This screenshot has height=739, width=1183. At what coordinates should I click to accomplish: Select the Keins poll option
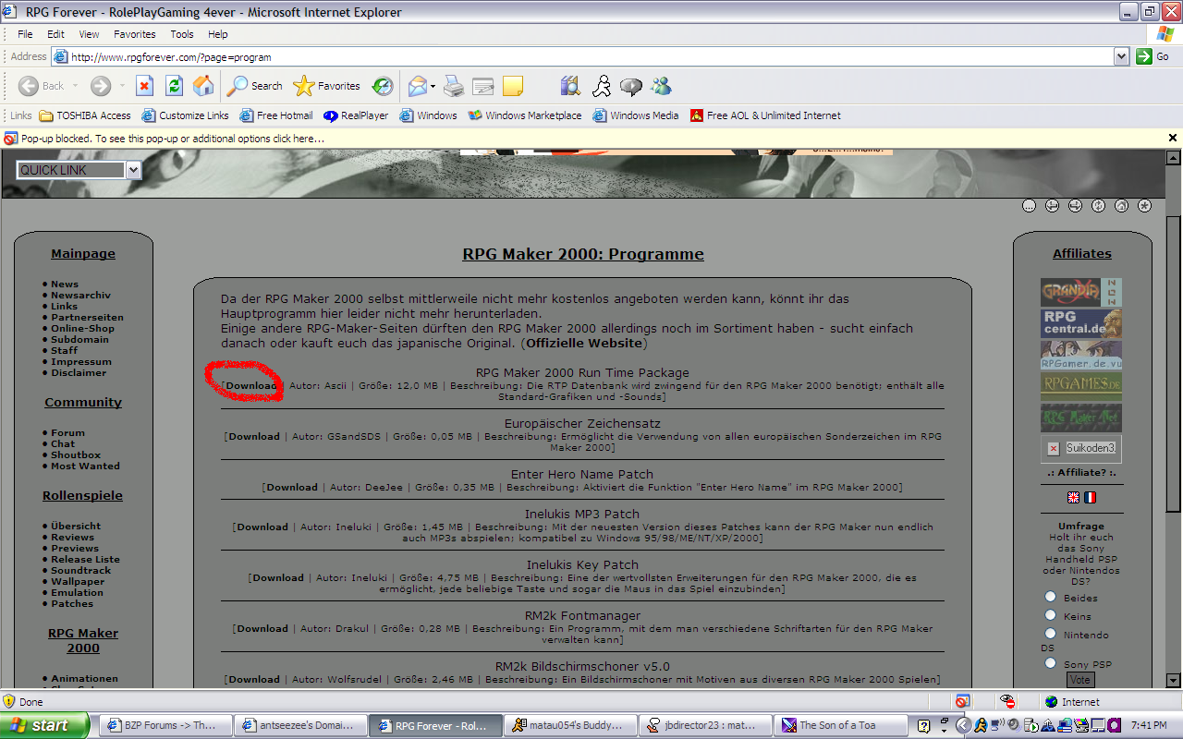click(x=1050, y=615)
